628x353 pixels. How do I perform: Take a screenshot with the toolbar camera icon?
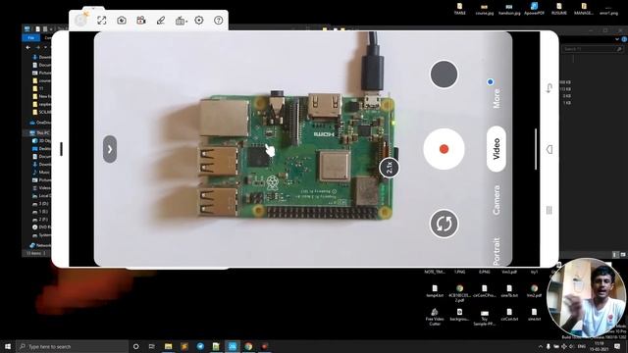pyautogui.click(x=122, y=20)
